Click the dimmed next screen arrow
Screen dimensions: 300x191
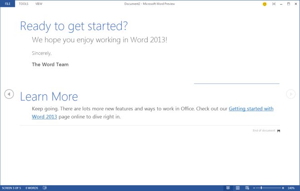(x=291, y=94)
